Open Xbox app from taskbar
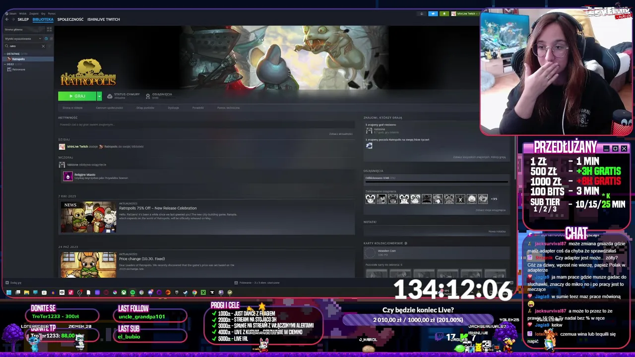635x357 pixels. coord(124,293)
